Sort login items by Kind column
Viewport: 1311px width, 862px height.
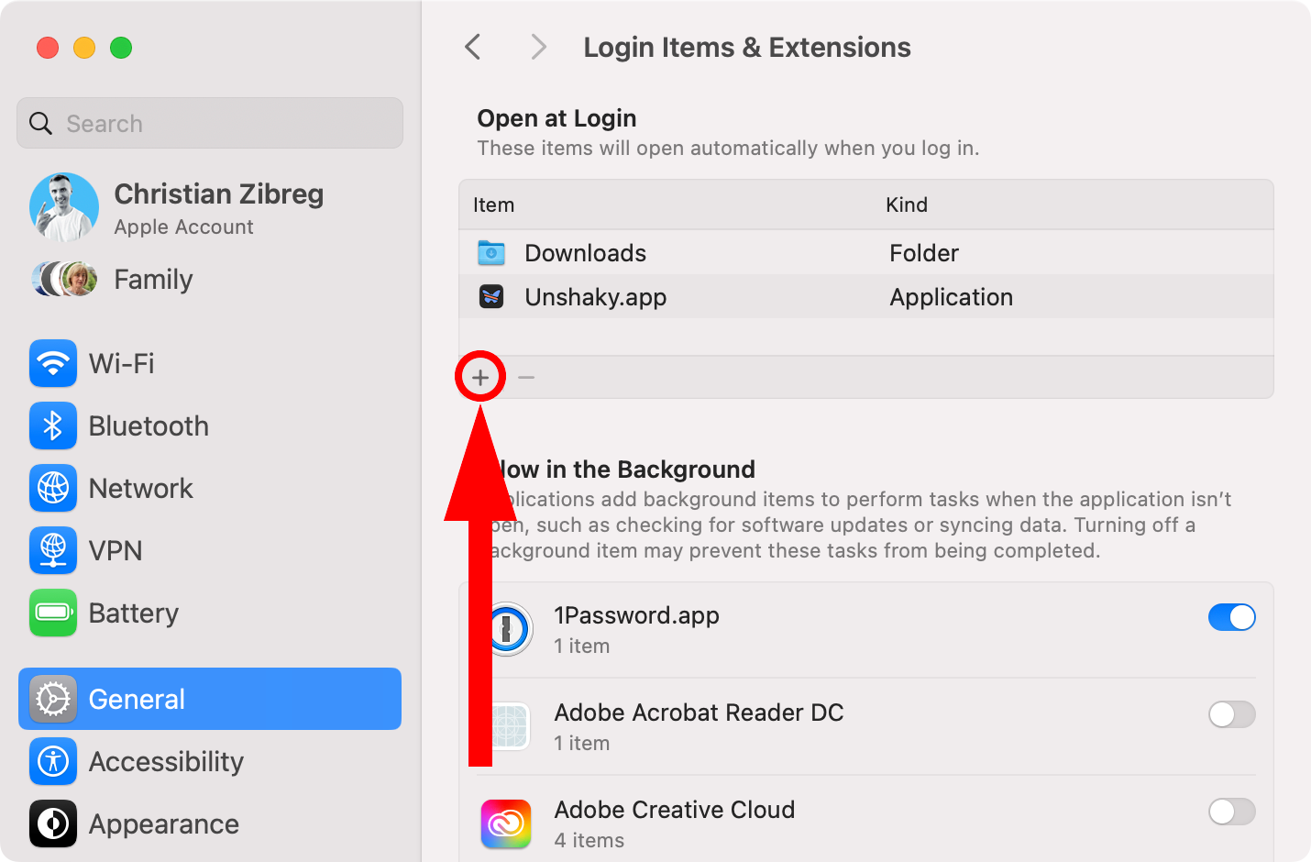pyautogui.click(x=907, y=204)
